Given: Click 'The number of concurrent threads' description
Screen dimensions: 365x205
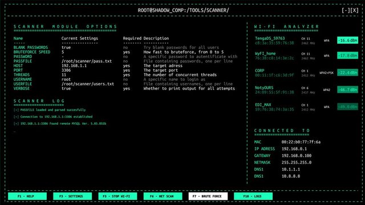Looking at the screenshot, I should pos(180,75).
